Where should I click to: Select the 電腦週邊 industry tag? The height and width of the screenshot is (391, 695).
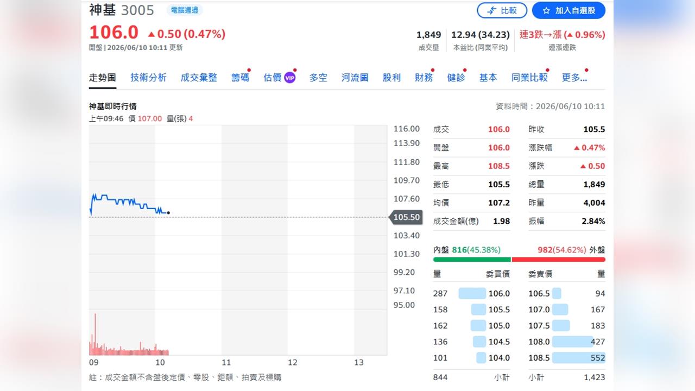tap(185, 10)
